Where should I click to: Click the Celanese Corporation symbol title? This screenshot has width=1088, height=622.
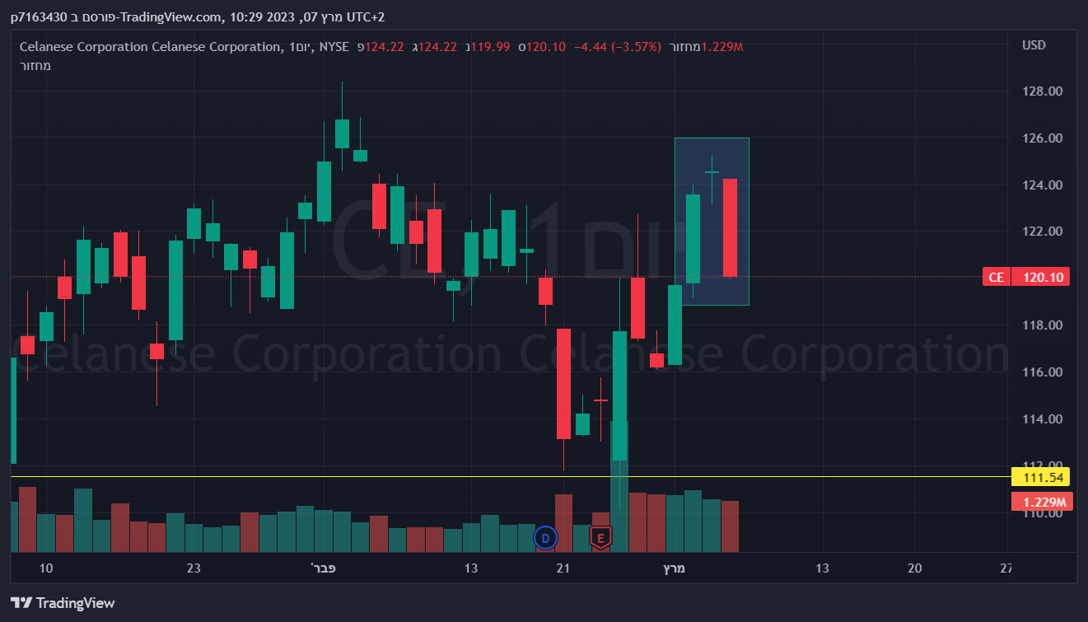click(x=150, y=46)
